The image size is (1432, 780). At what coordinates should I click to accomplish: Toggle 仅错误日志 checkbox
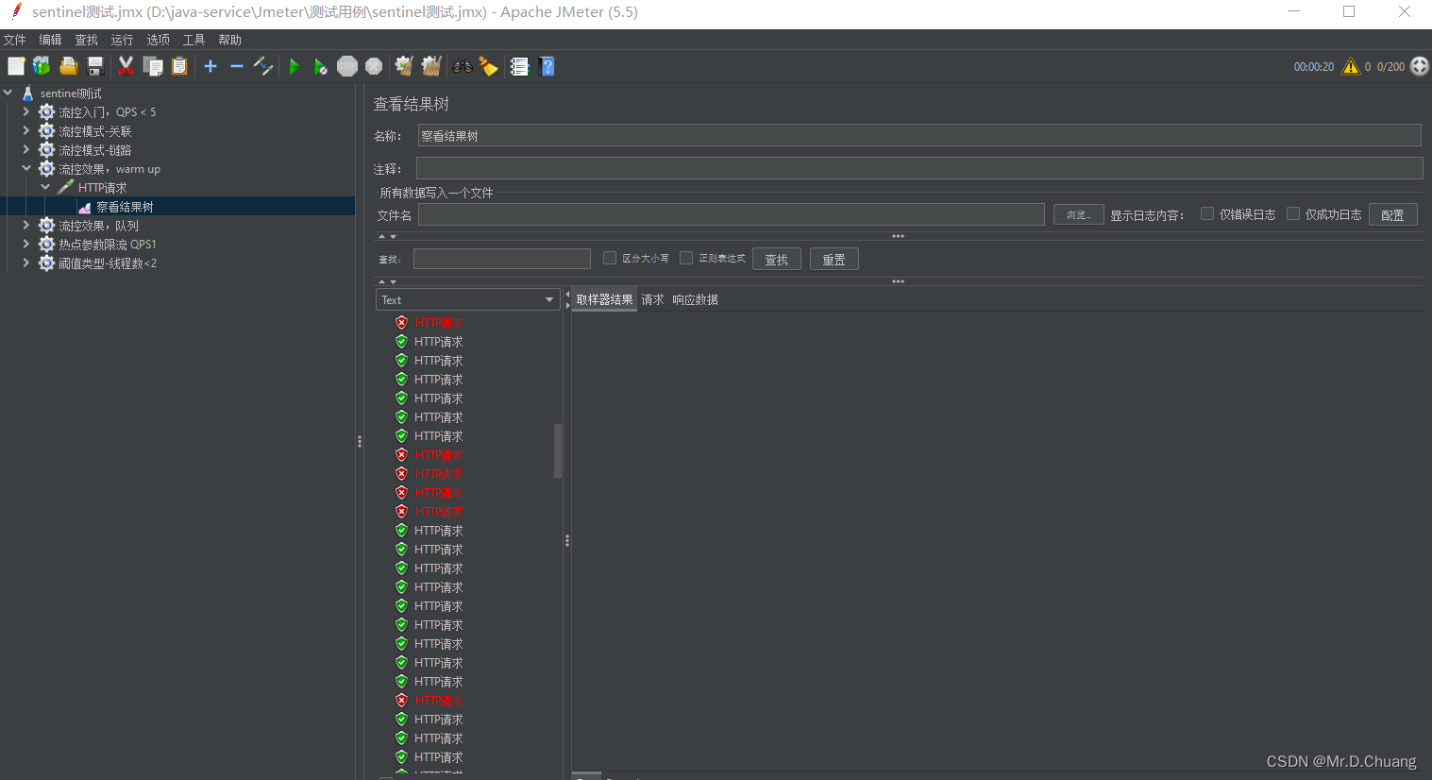coord(1207,213)
